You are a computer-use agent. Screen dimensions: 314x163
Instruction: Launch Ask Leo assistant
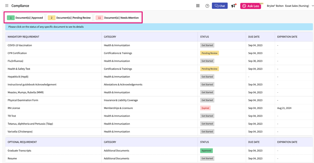[x=251, y=6]
